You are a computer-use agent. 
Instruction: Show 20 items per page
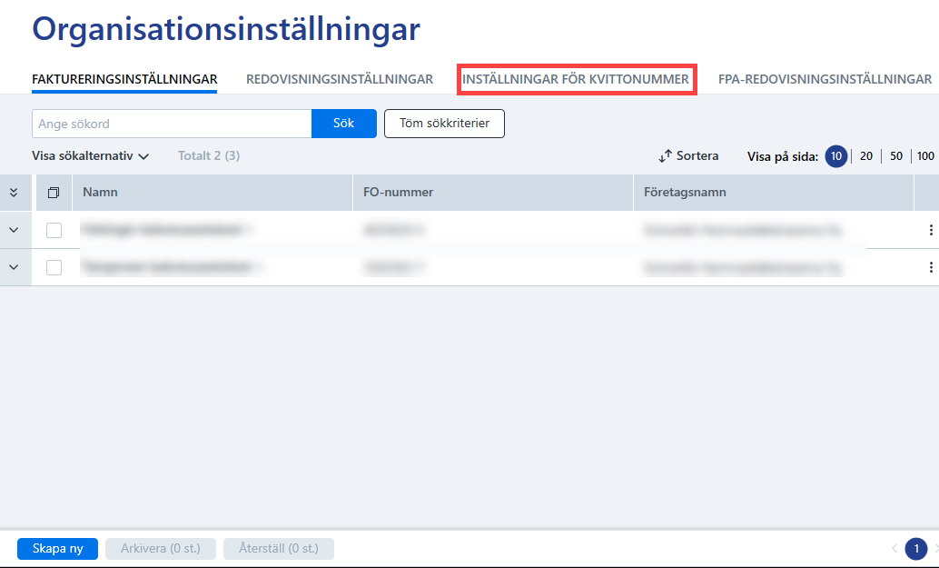866,156
